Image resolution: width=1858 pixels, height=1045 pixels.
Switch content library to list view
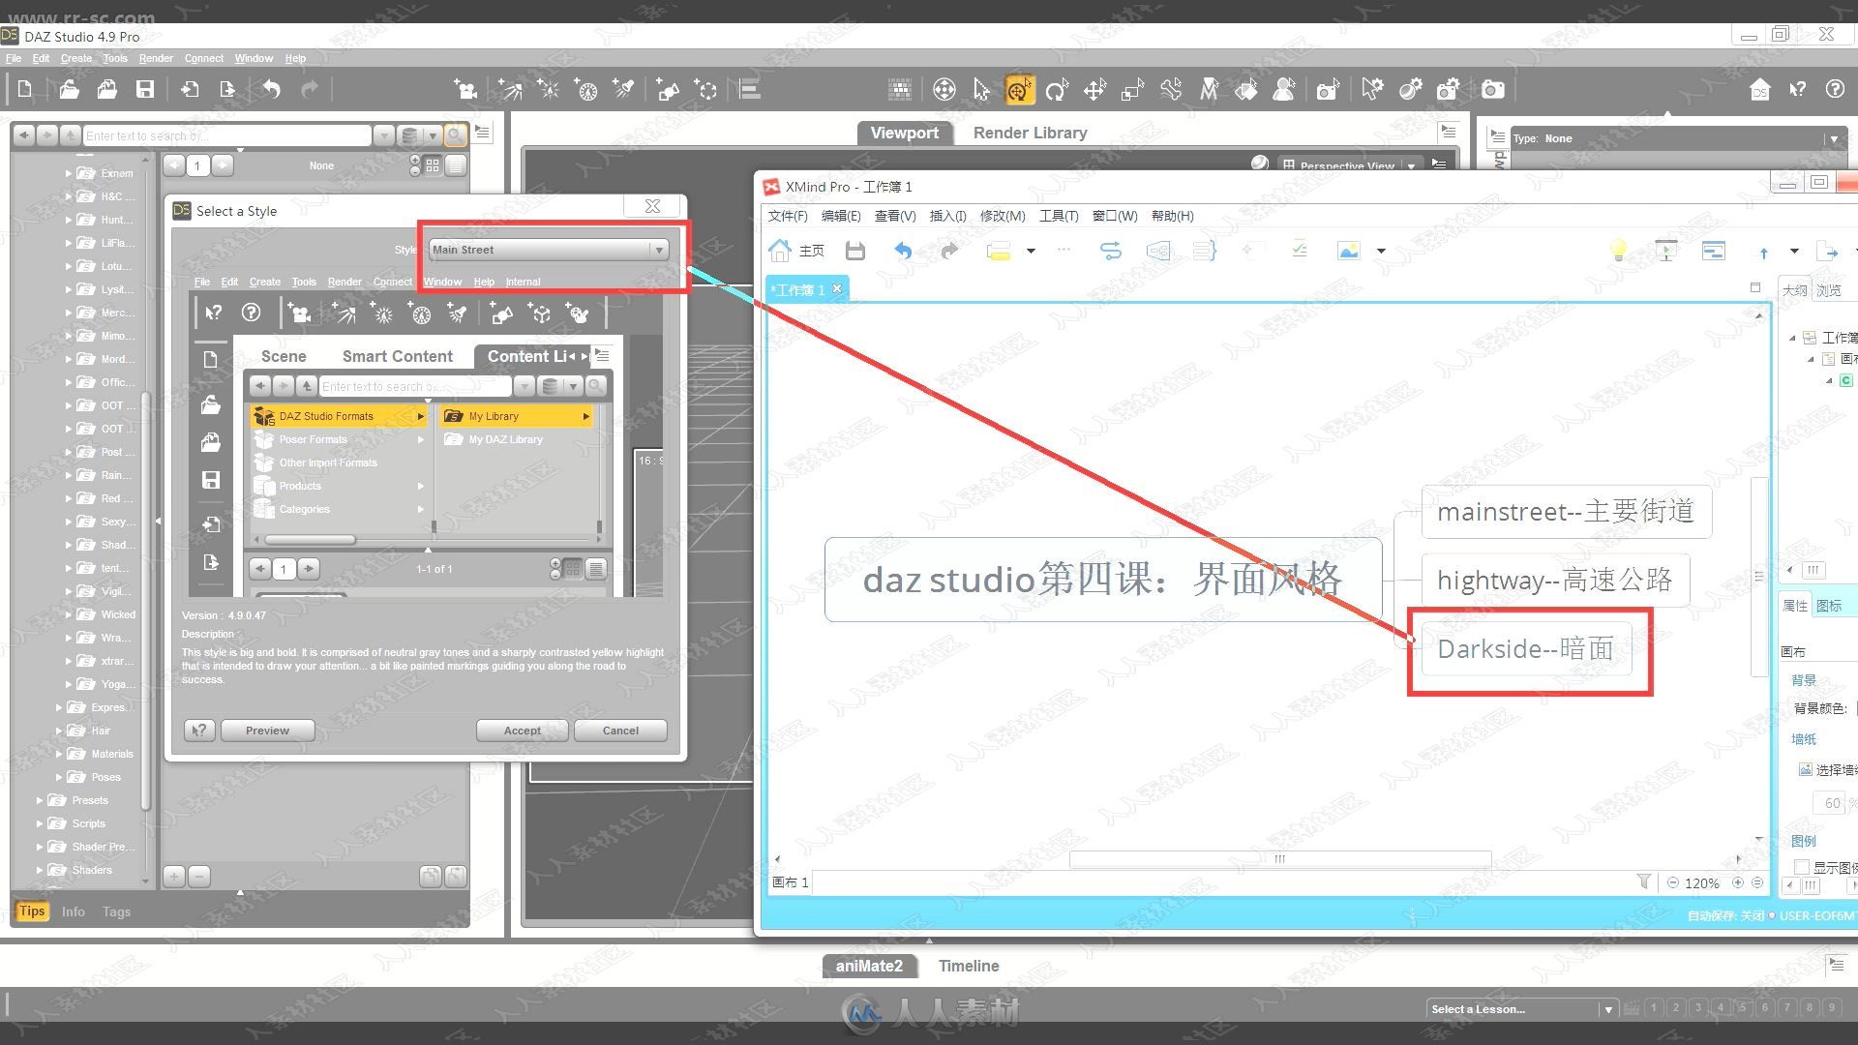point(455,165)
